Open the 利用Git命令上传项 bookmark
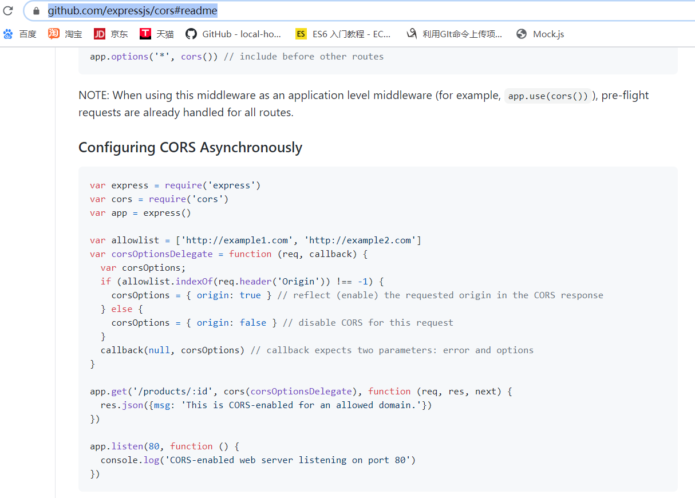 (454, 34)
